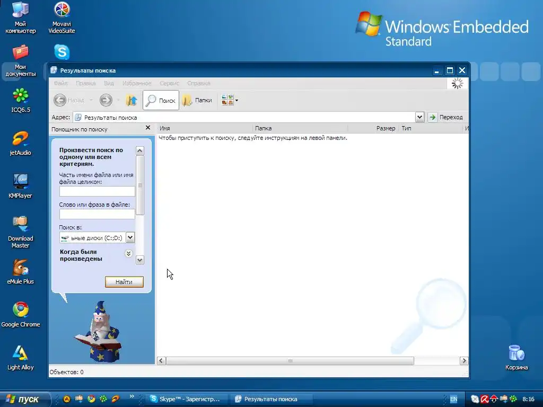The image size is (543, 407).
Task: Click the red antivirus tray icon
Action: (x=485, y=399)
